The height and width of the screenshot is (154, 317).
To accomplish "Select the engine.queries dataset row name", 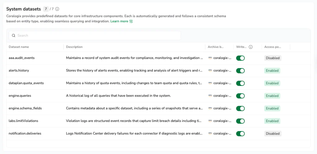I will [x=20, y=96].
